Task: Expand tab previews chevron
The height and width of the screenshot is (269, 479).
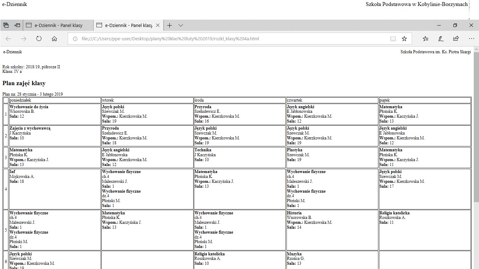Action: [x=181, y=25]
